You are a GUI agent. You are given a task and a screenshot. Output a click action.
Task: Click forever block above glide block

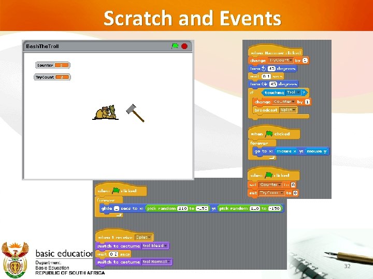[x=106, y=200]
